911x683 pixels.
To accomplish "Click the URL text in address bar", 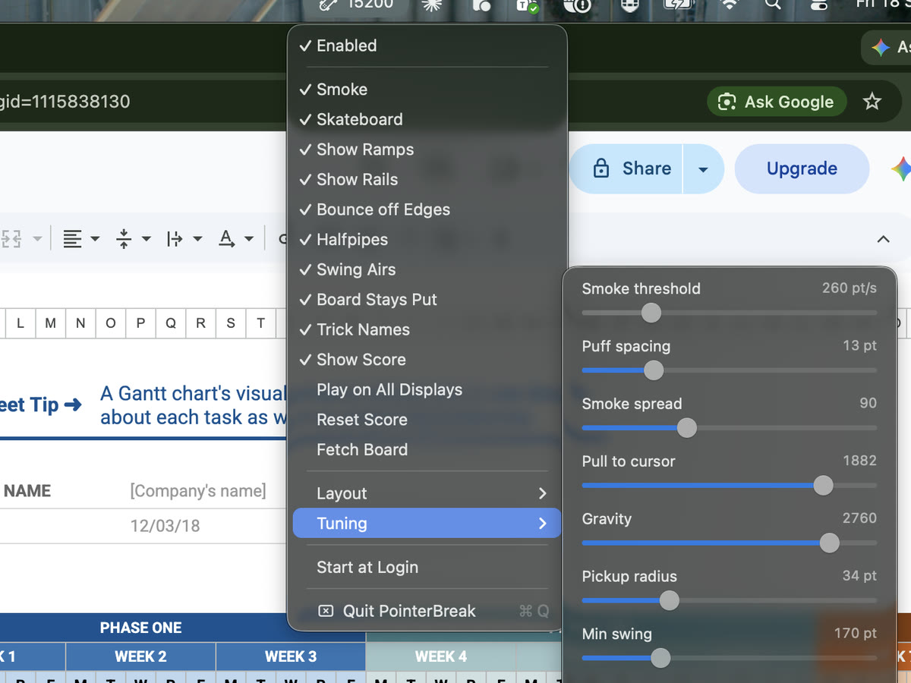I will [65, 102].
